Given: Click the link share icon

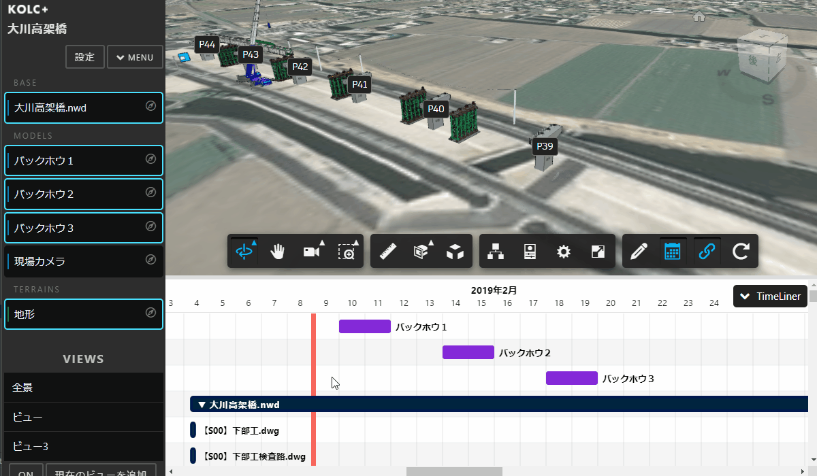Looking at the screenshot, I should (x=707, y=252).
